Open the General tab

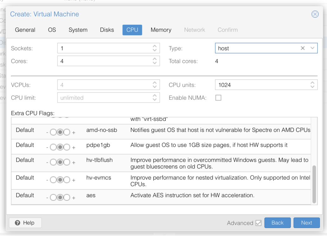25,30
